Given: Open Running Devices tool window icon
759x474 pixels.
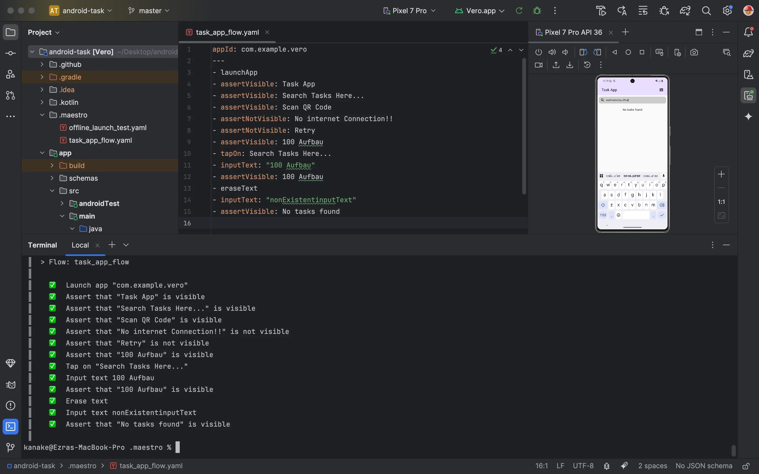Looking at the screenshot, I should click(x=749, y=96).
